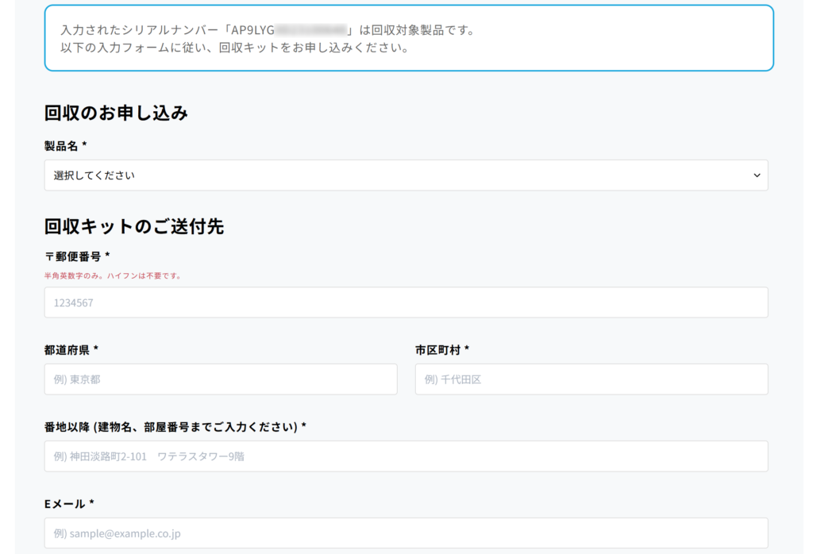Click the 郵便番号 input field

pos(406,302)
